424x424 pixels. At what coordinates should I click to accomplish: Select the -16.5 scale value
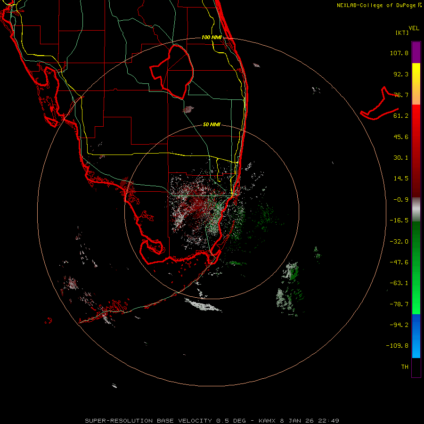399,220
